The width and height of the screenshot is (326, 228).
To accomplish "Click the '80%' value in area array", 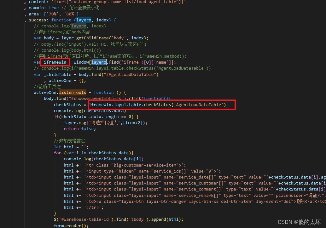I will (70, 14).
